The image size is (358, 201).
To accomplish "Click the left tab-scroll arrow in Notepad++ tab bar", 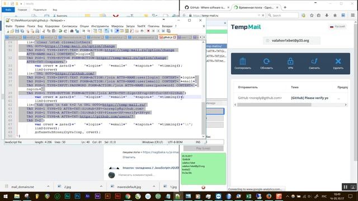I will [201, 37].
